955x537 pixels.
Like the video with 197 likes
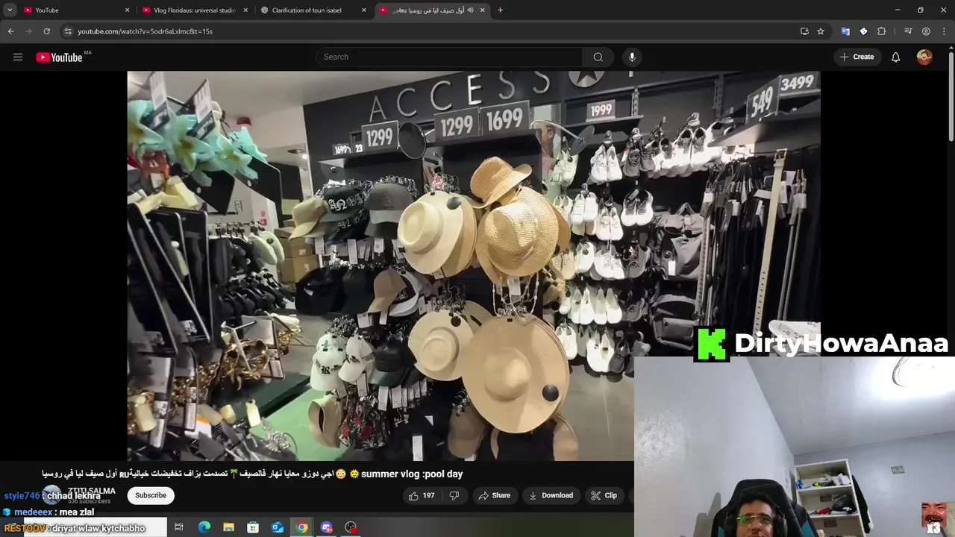422,495
